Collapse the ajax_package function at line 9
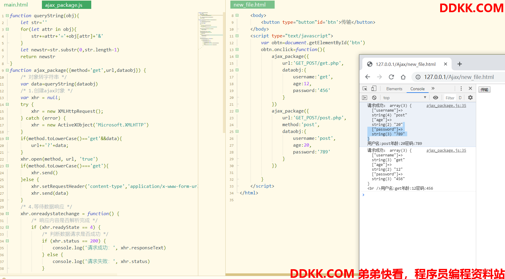This screenshot has width=505, height=279. [7, 70]
